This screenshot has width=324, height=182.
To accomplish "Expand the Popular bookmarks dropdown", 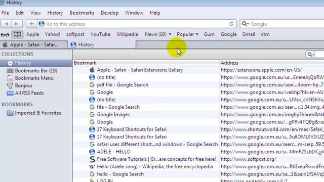I will (187, 34).
